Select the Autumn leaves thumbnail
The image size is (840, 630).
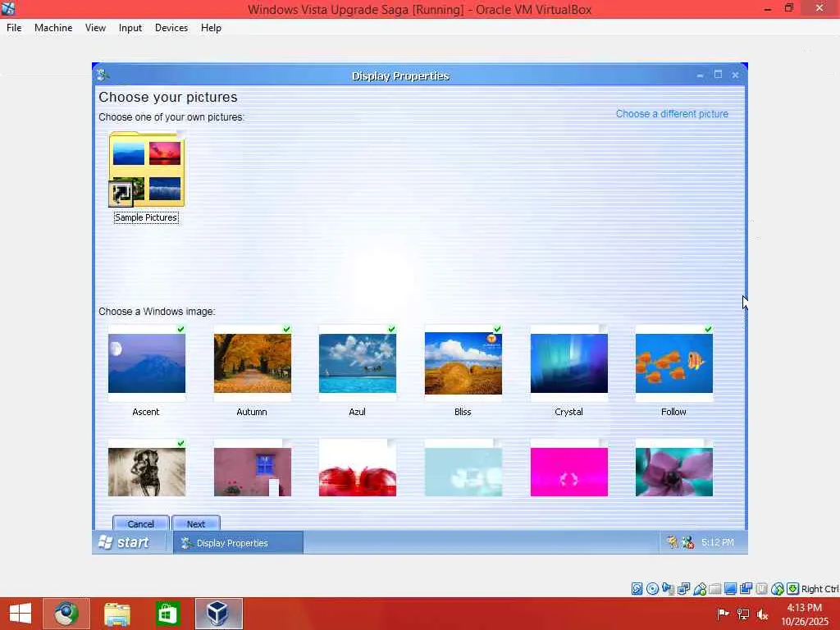click(x=253, y=363)
